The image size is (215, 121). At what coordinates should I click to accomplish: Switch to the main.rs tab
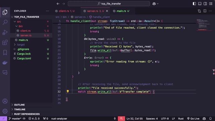(123, 11)
